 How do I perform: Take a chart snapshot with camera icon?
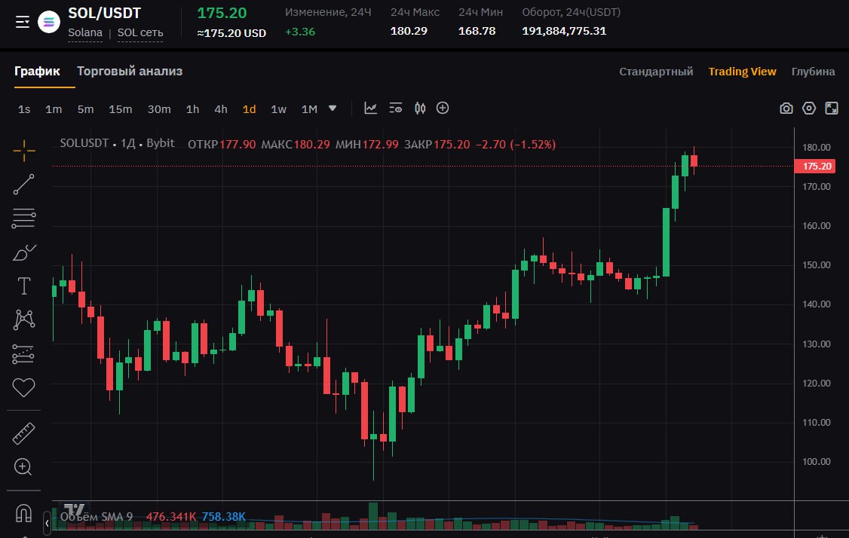(x=786, y=109)
